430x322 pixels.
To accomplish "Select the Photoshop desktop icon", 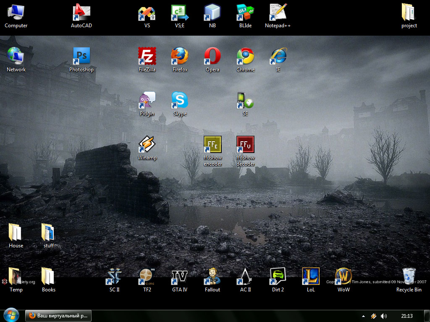I will (81, 56).
